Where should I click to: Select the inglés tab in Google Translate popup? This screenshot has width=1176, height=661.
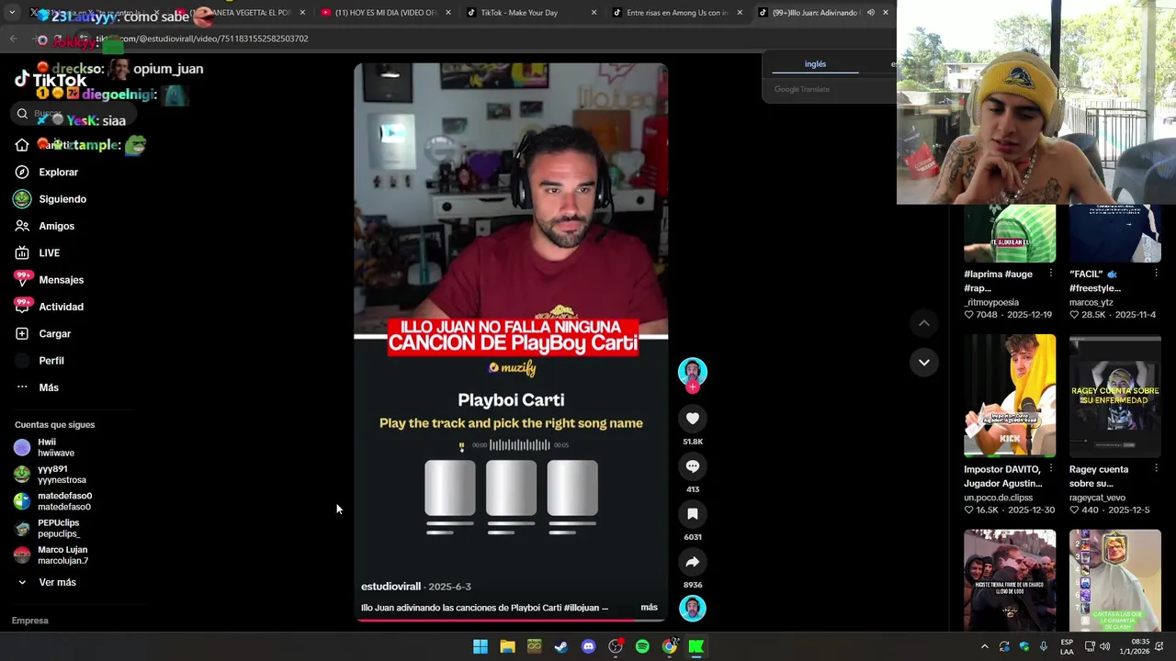coord(815,64)
